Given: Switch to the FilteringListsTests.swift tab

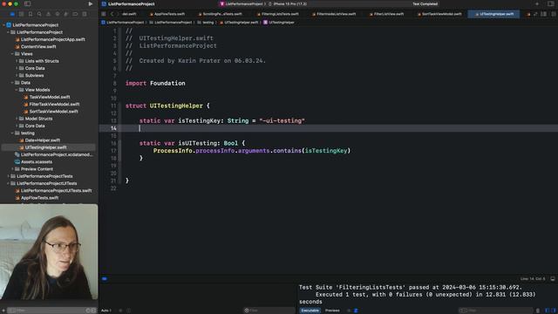Looking at the screenshot, I should click(x=278, y=14).
